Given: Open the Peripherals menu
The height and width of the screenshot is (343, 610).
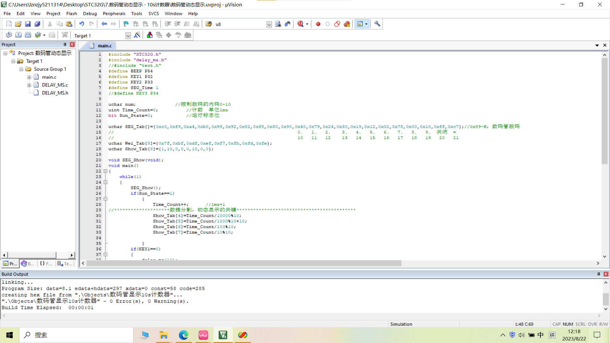Looking at the screenshot, I should [114, 14].
